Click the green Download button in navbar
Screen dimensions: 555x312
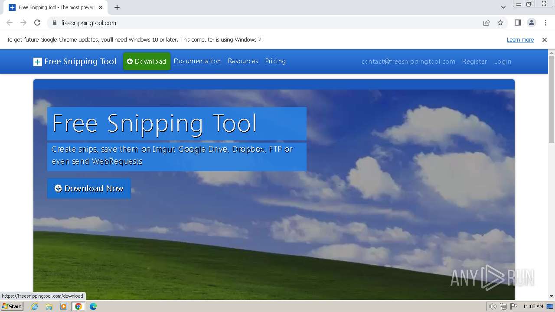(x=147, y=62)
